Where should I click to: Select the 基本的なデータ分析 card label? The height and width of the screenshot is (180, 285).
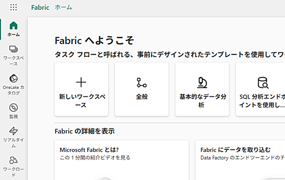pos(203,101)
